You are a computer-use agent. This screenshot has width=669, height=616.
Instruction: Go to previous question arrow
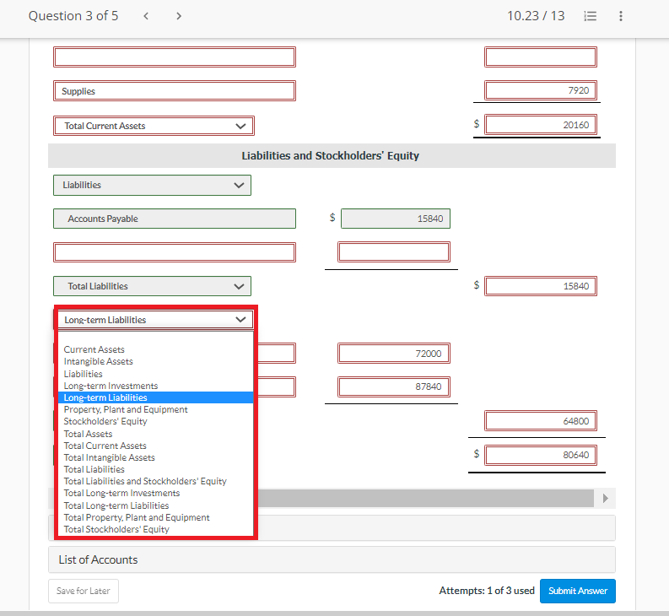(x=146, y=16)
